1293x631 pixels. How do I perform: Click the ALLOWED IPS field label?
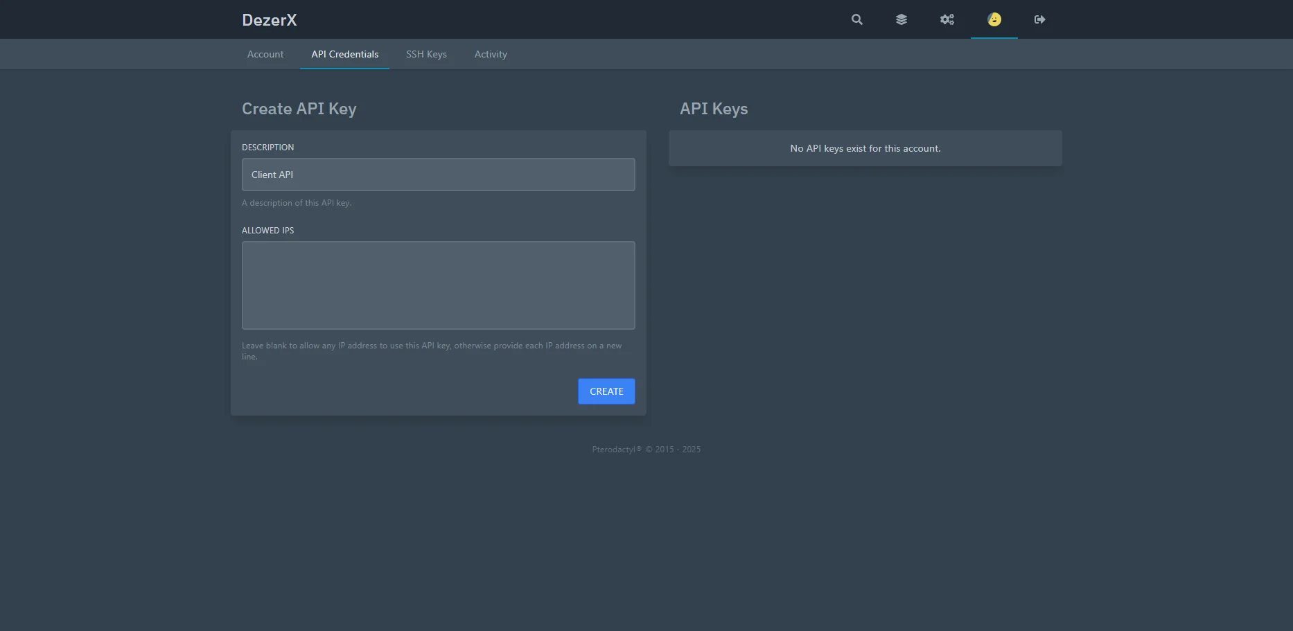pyautogui.click(x=268, y=231)
